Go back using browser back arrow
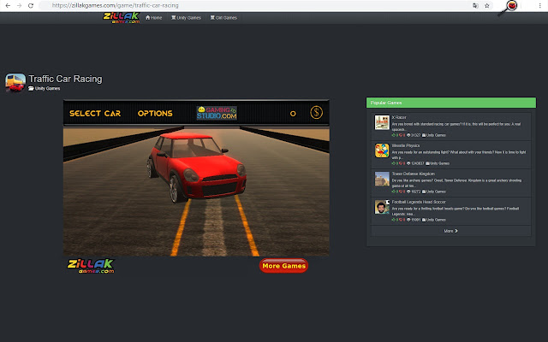This screenshot has height=342, width=548. pos(8,6)
